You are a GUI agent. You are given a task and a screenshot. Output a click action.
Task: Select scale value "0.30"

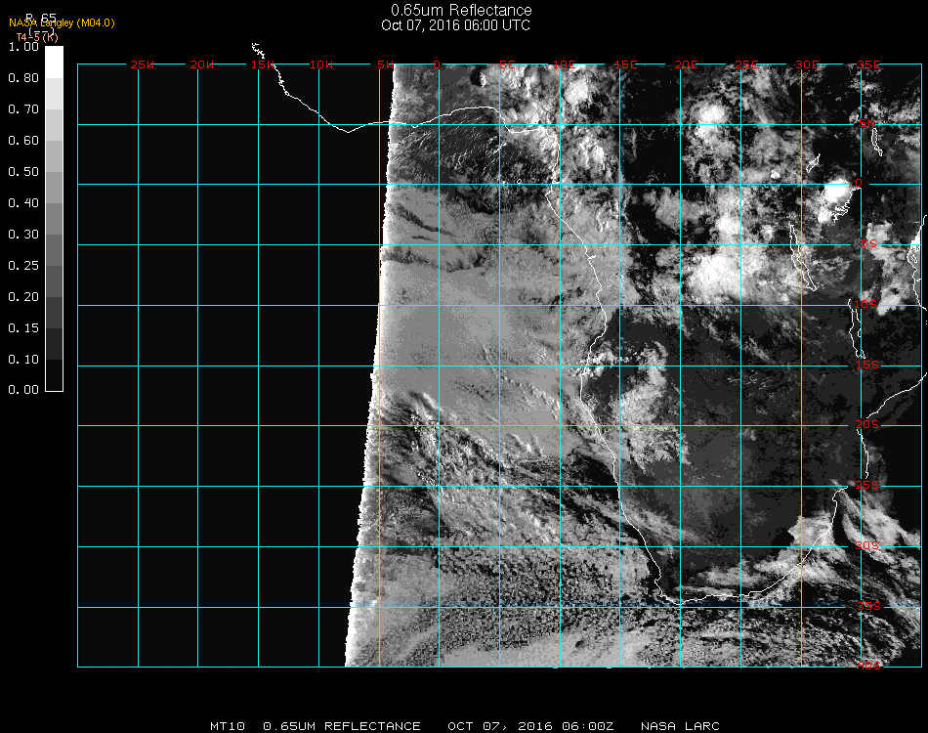(23, 235)
